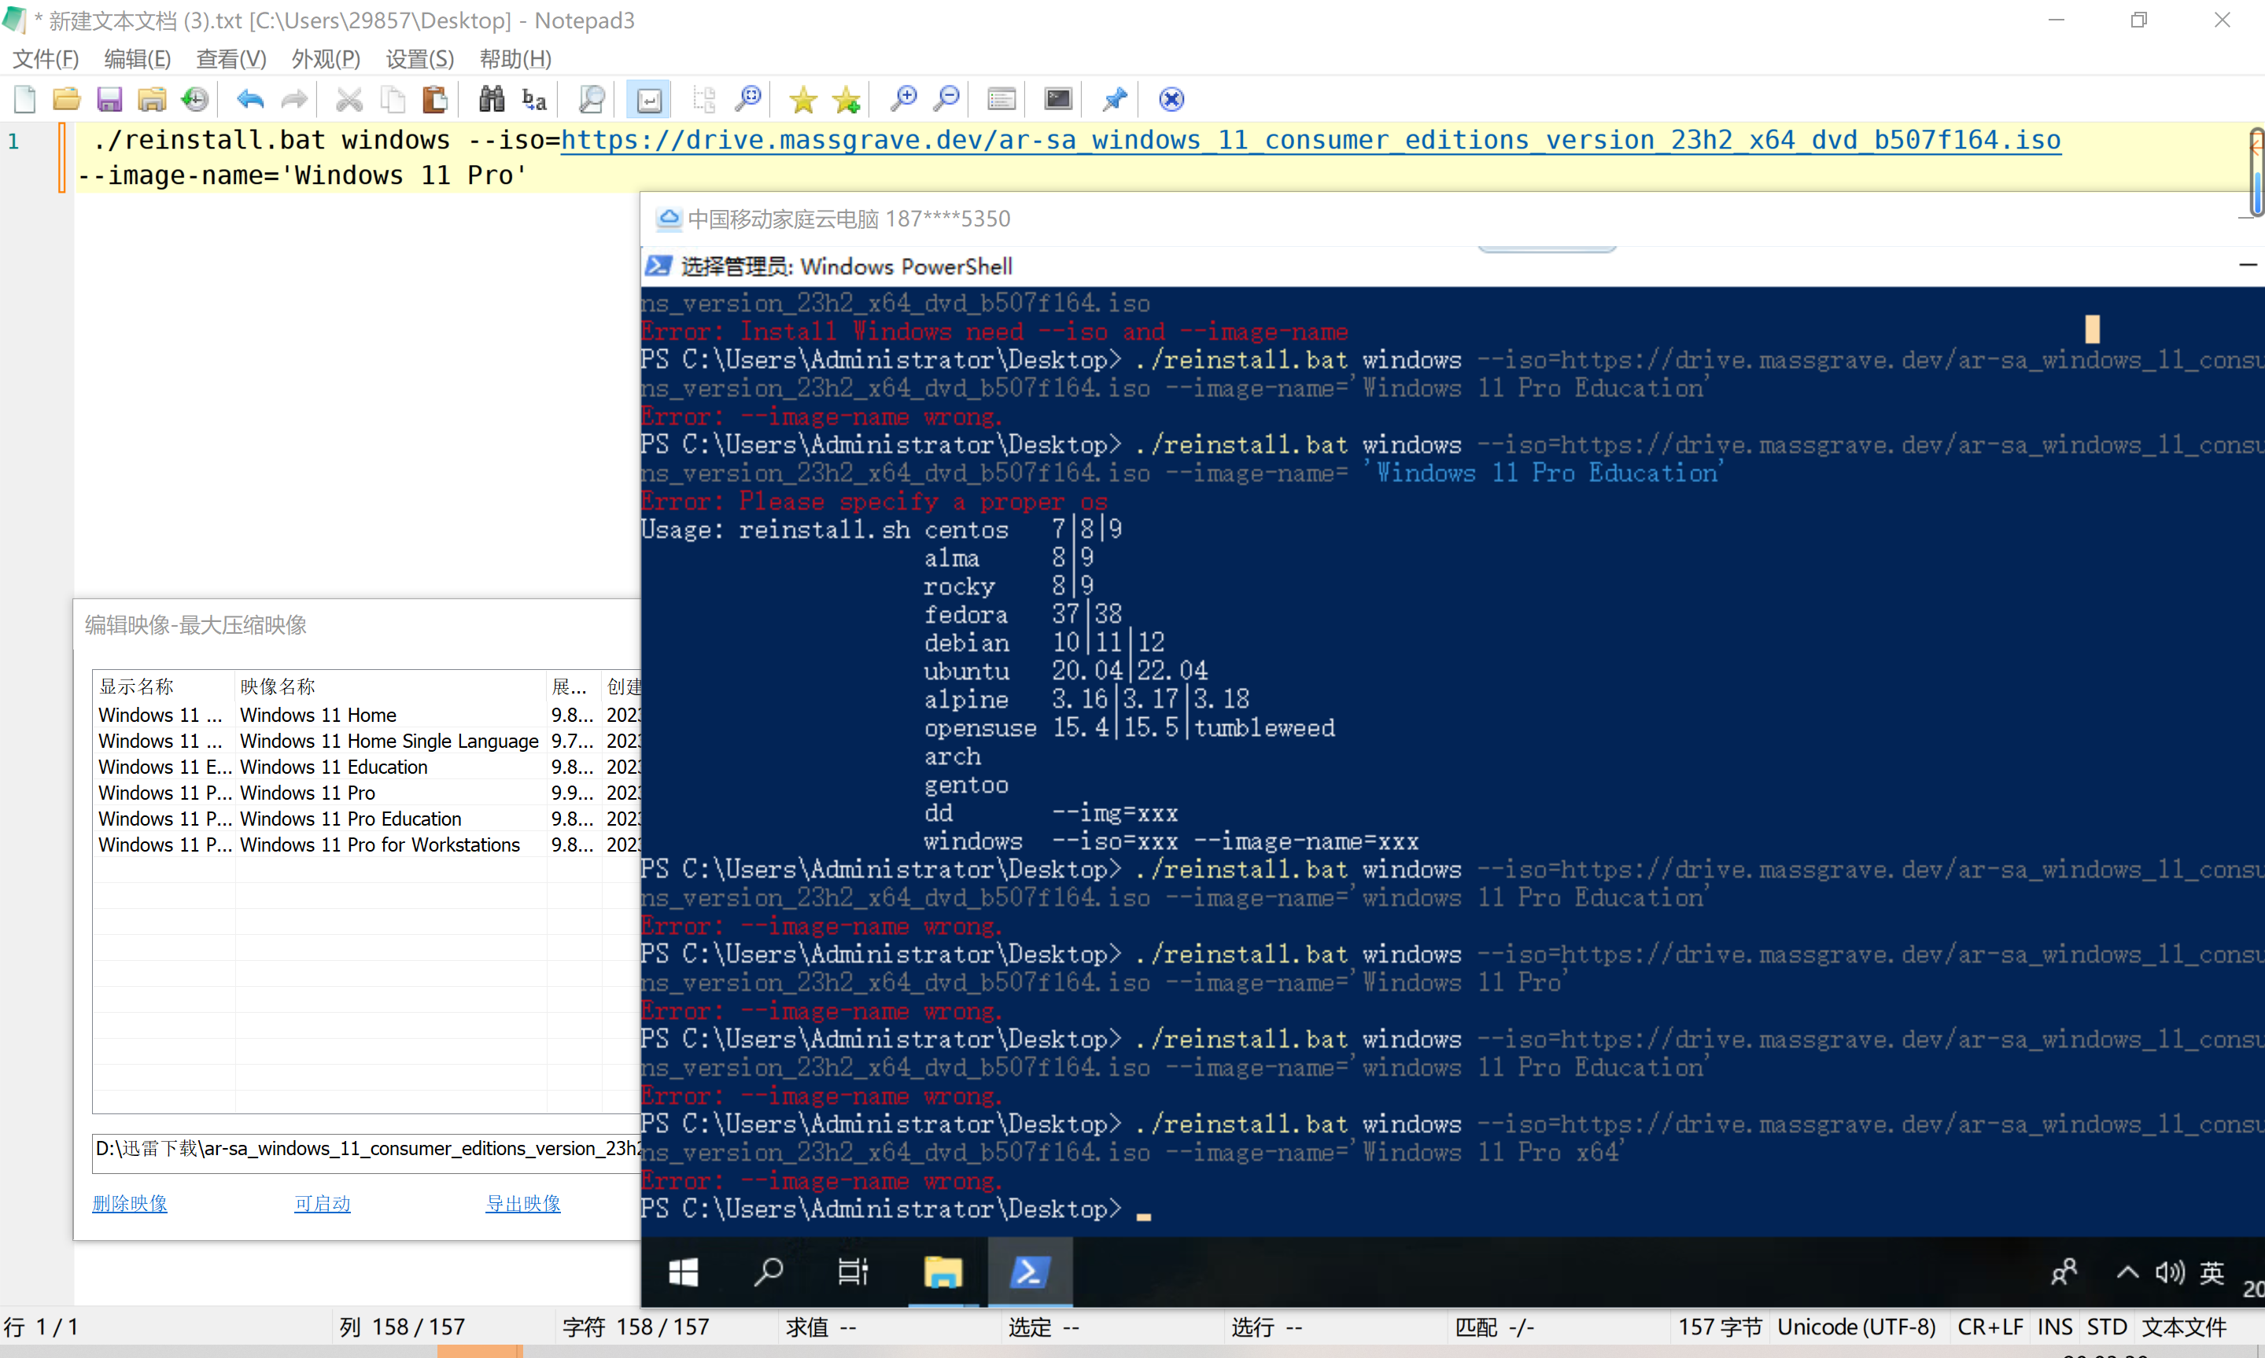Click the Copy toolbar icon
The image size is (2265, 1358).
(392, 99)
